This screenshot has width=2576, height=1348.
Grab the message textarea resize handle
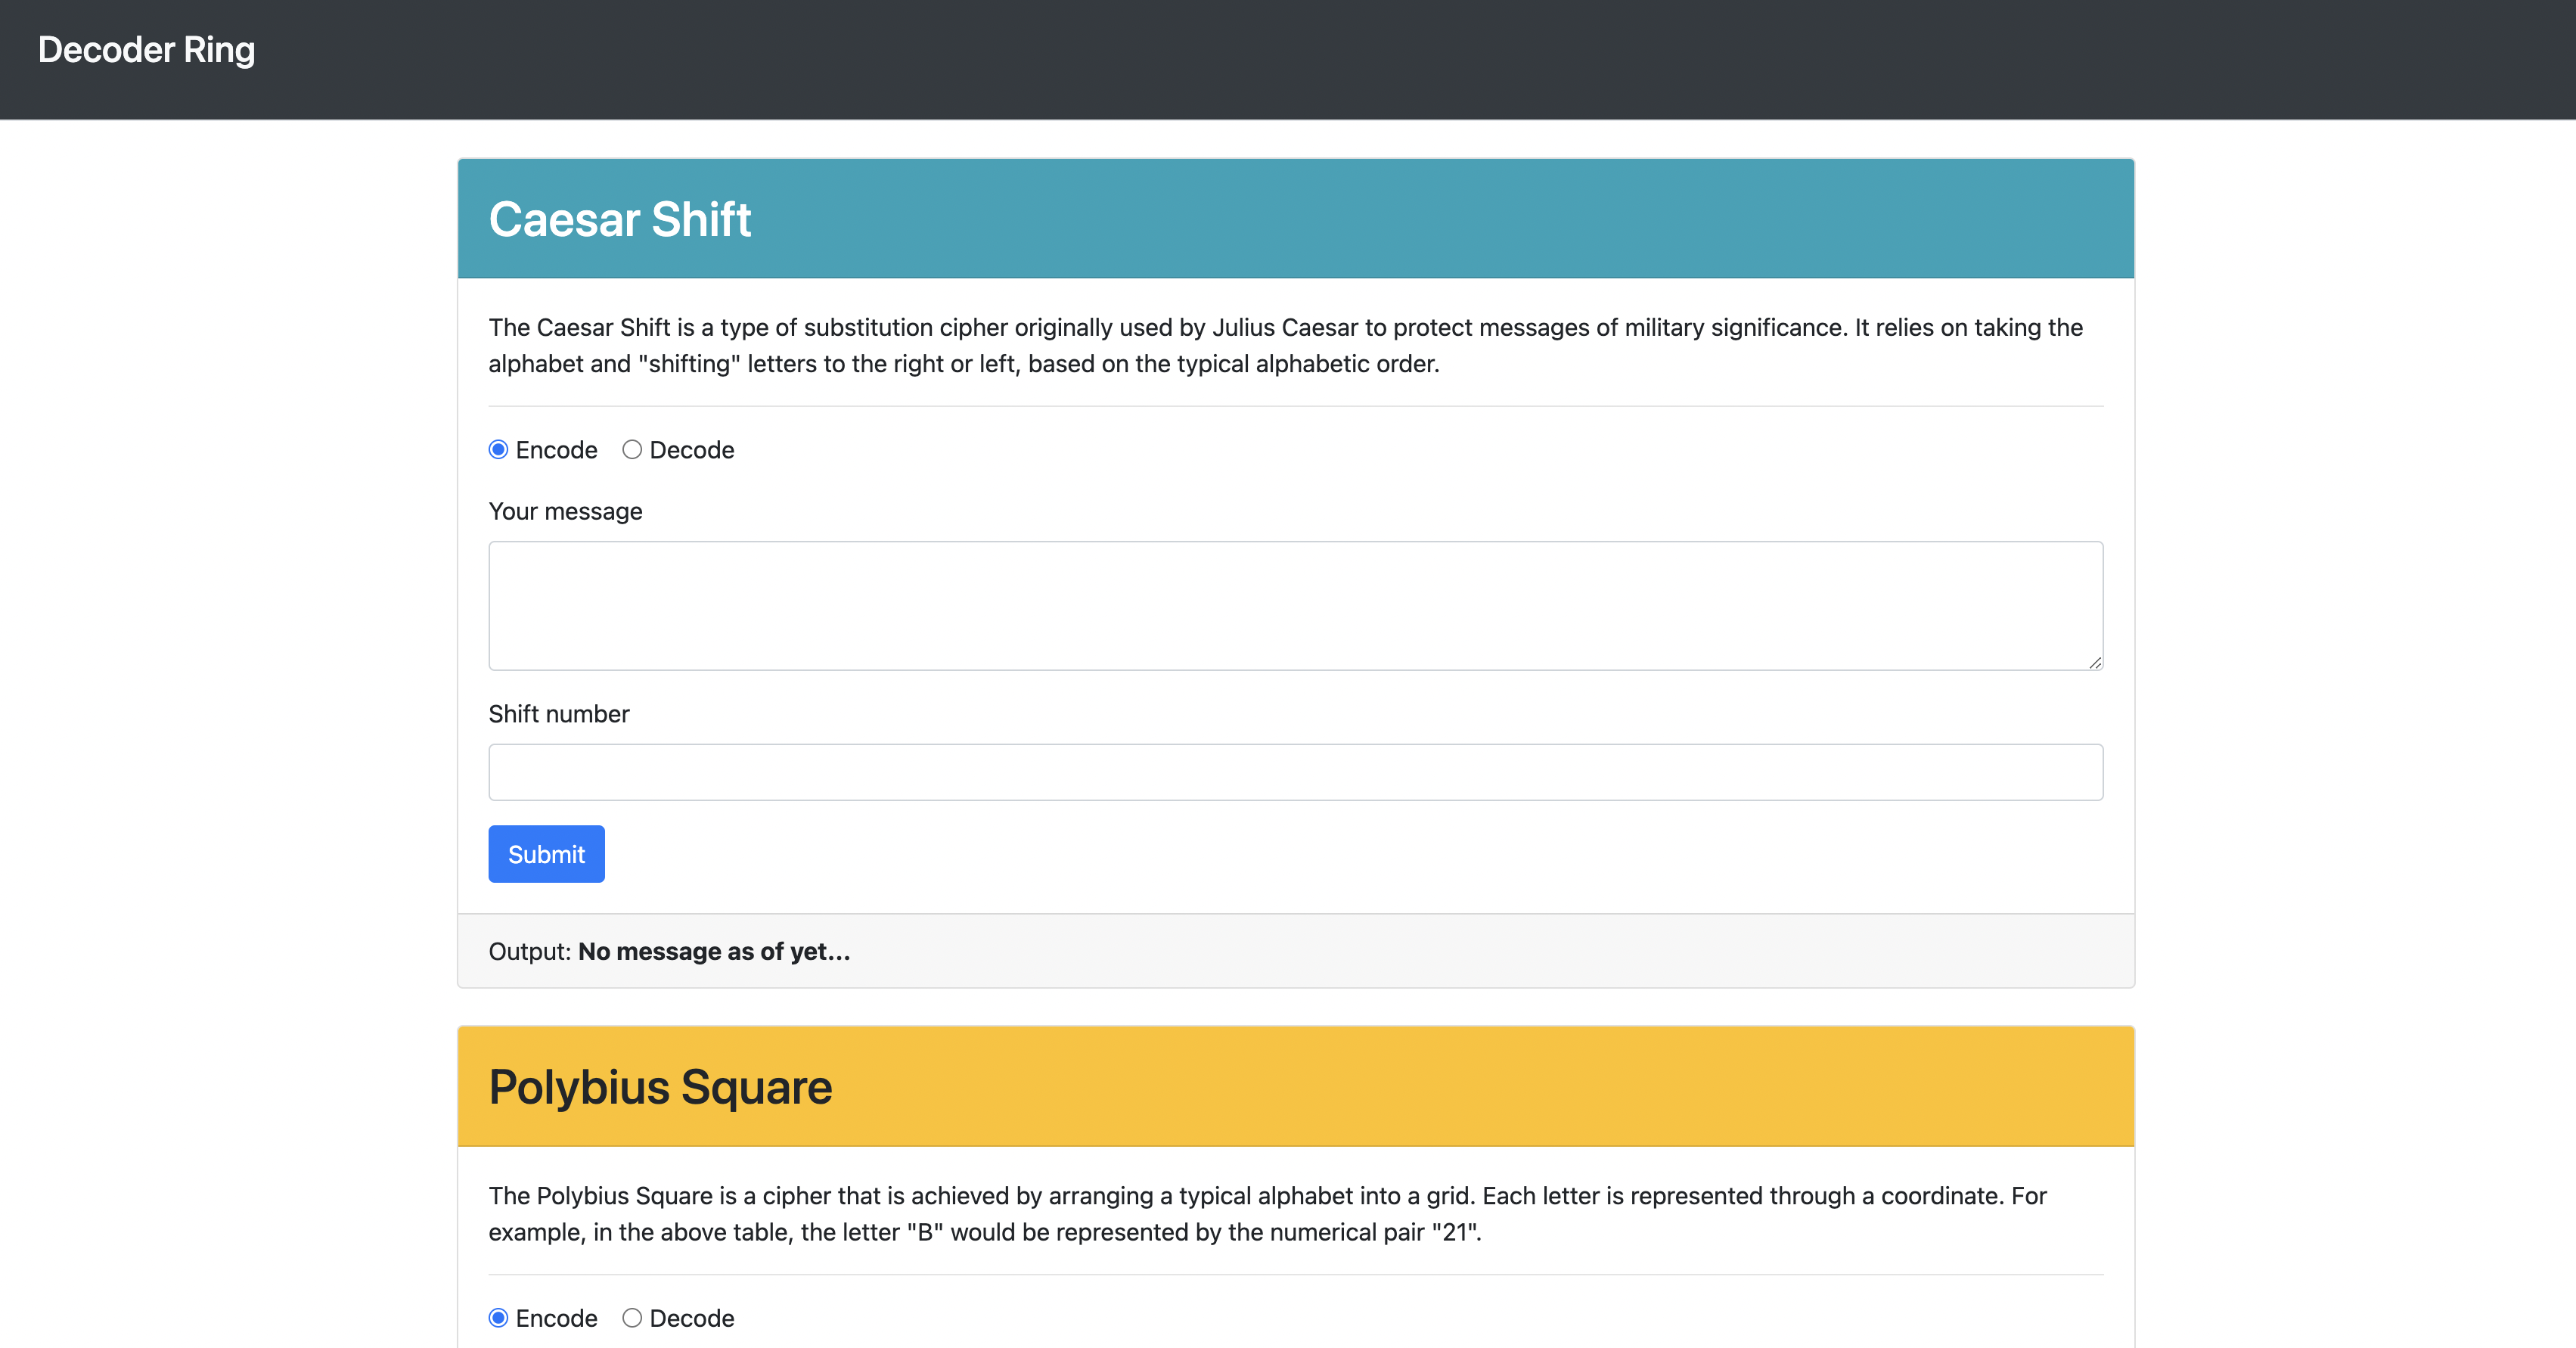click(2095, 662)
